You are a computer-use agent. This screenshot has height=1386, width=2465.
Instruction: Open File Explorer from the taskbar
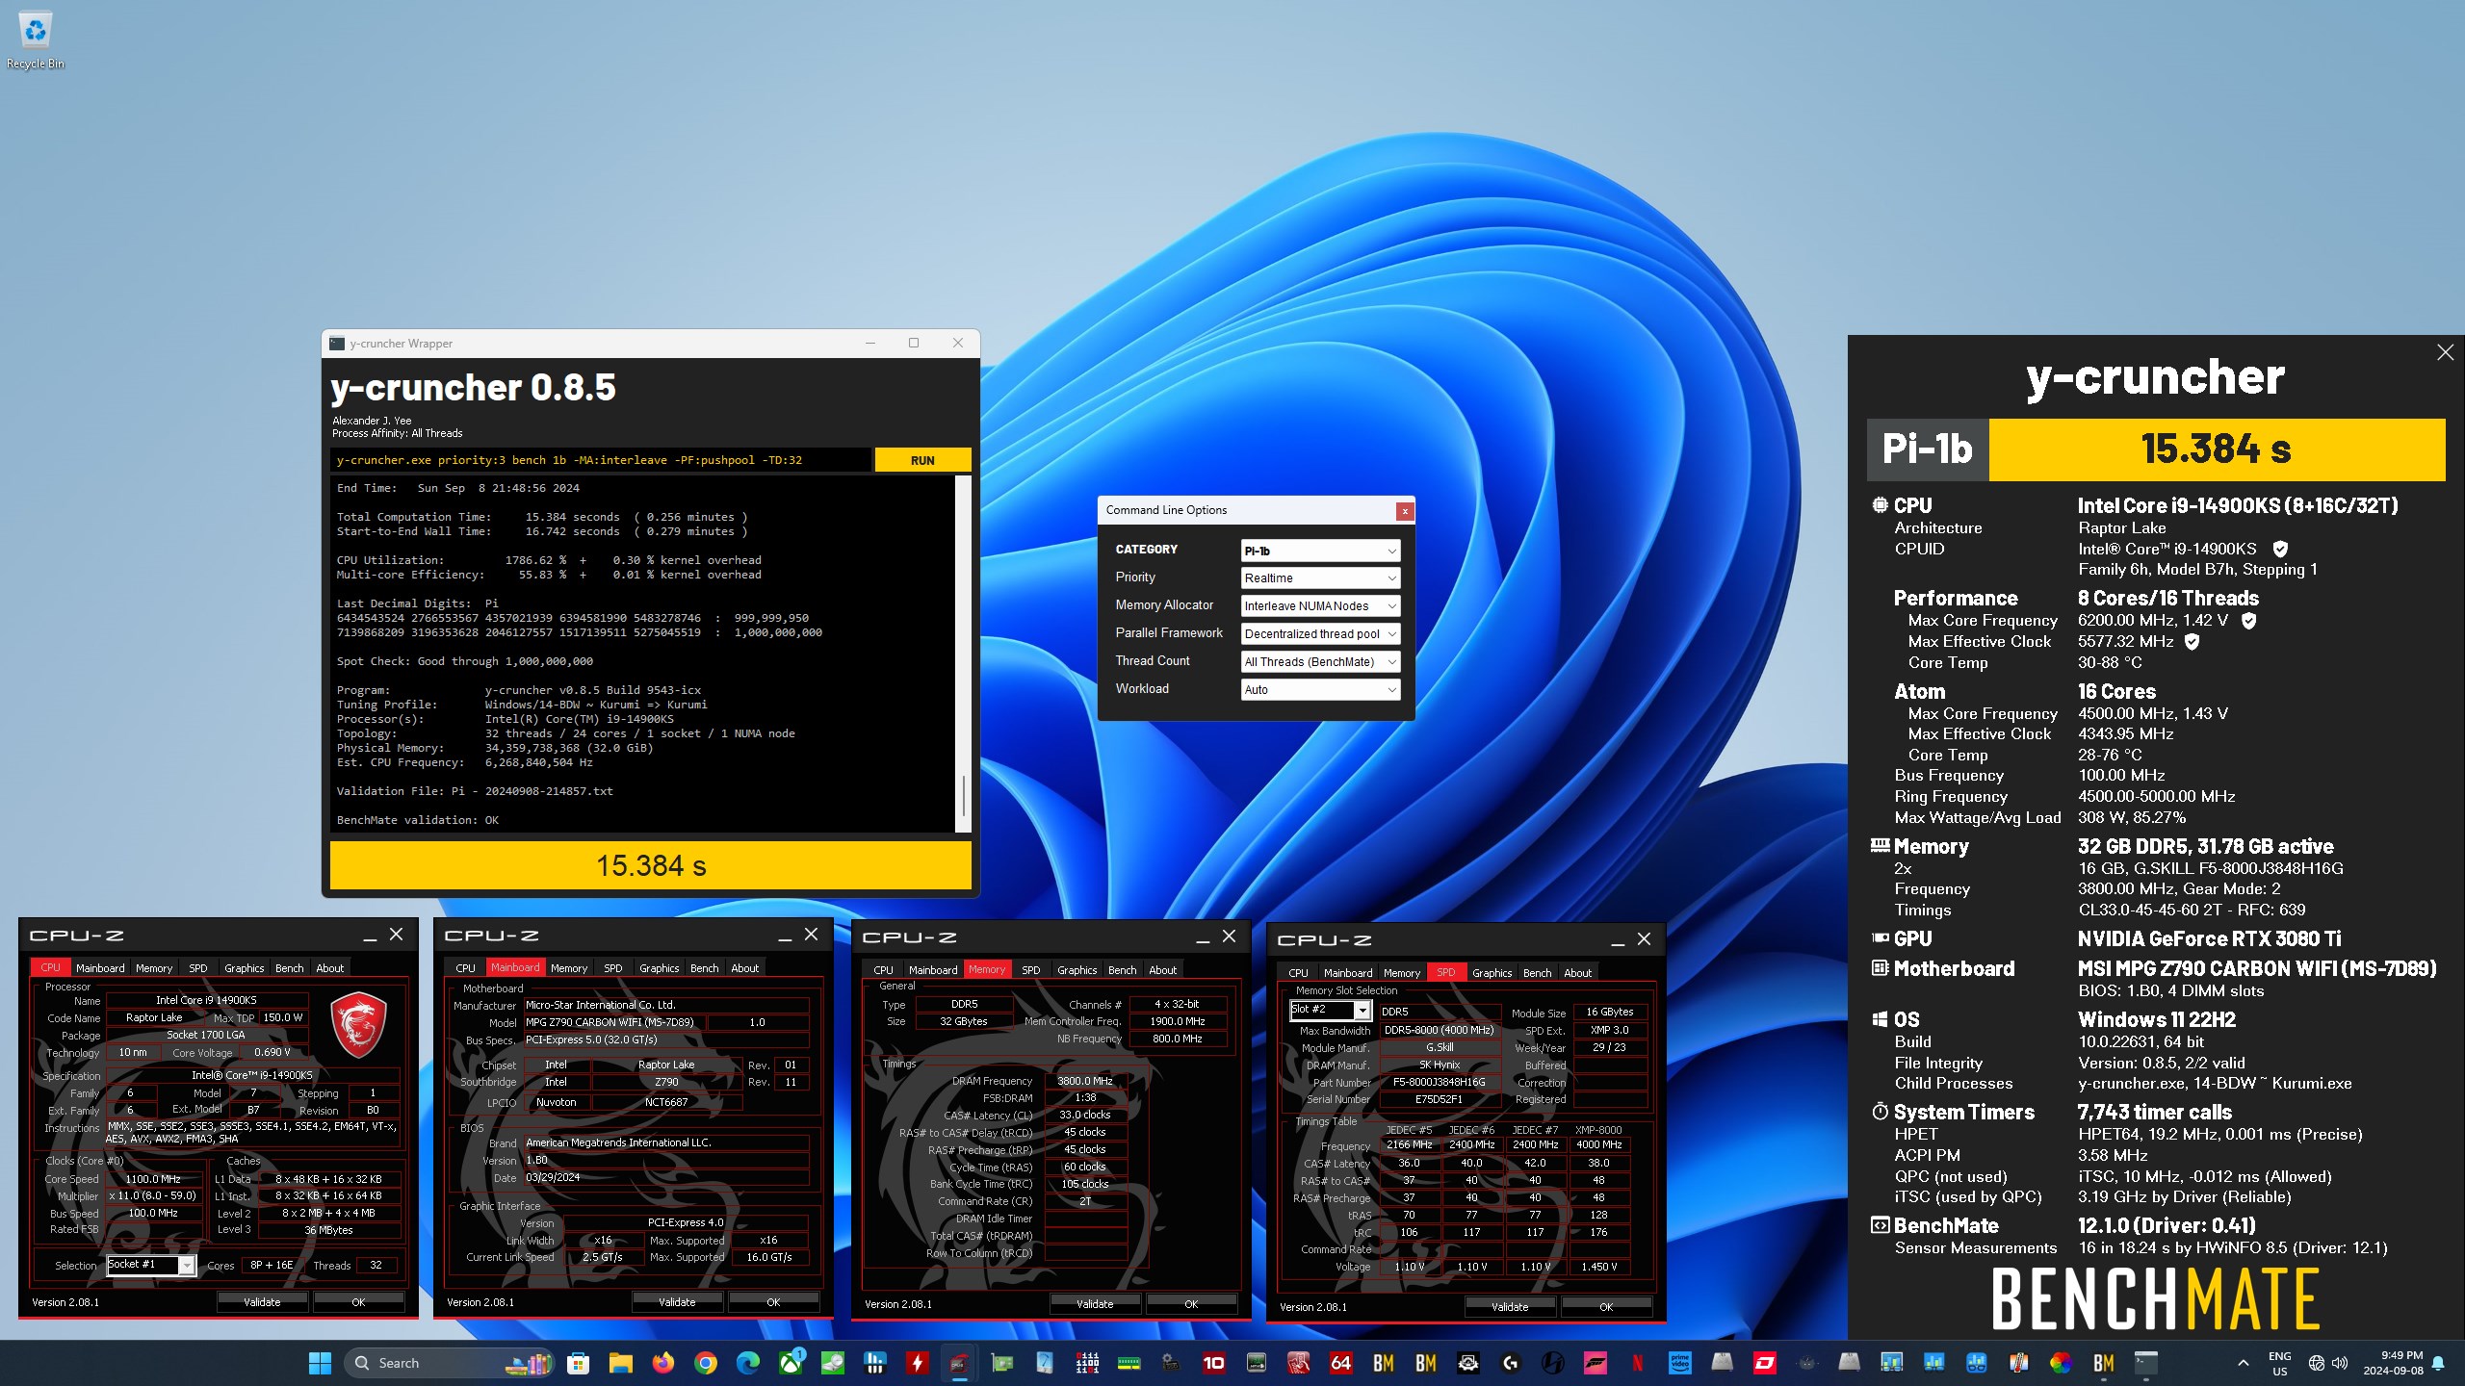(x=620, y=1363)
